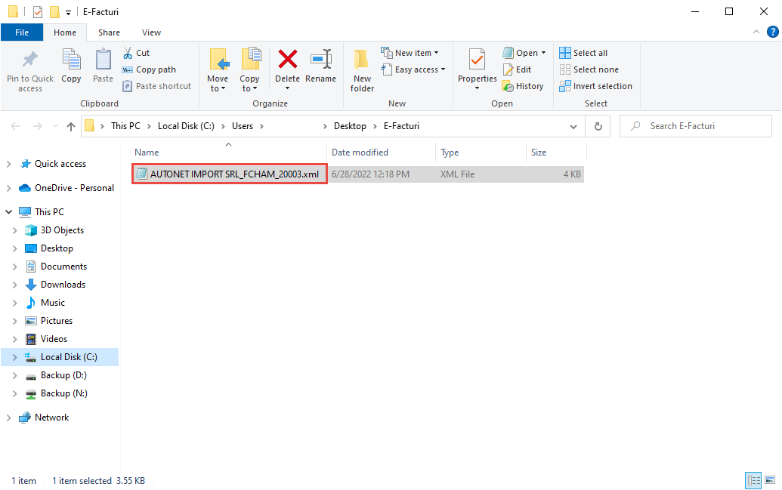
Task: Collapse the ribbon with the chevron
Action: (756, 32)
